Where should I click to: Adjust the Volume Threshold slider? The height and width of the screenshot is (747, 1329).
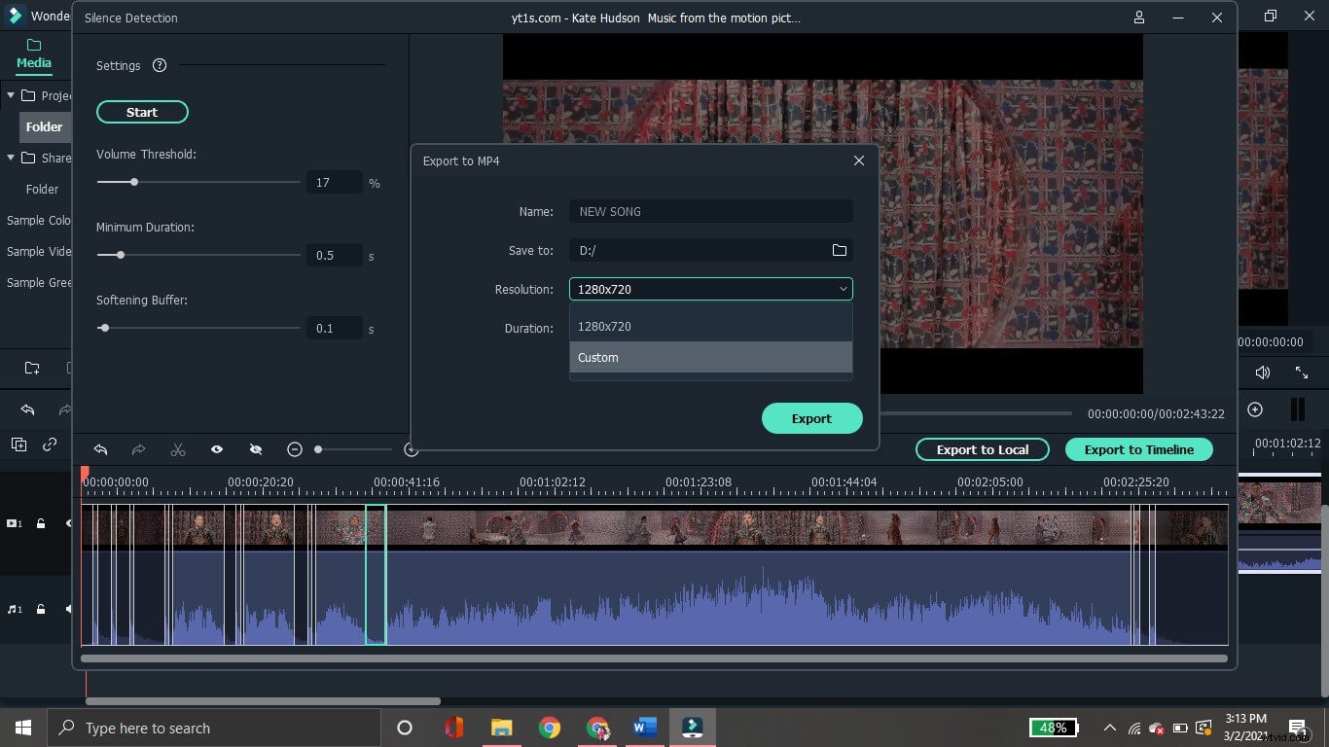(x=133, y=182)
